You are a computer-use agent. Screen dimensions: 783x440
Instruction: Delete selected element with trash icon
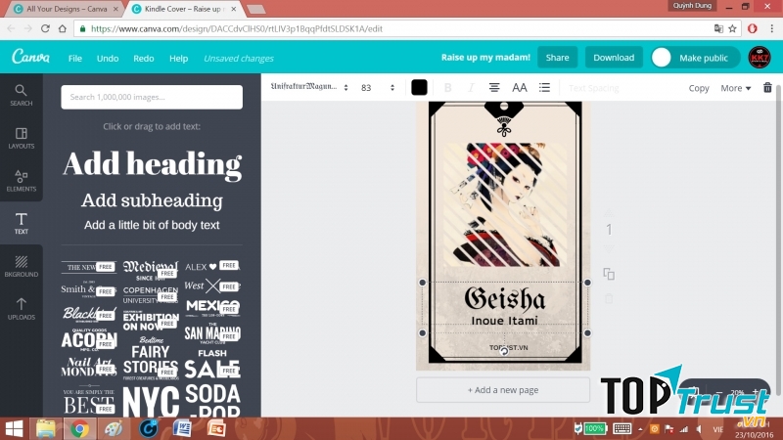[767, 88]
